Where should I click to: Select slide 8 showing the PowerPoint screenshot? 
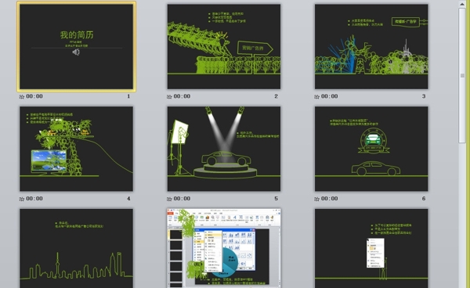point(224,249)
